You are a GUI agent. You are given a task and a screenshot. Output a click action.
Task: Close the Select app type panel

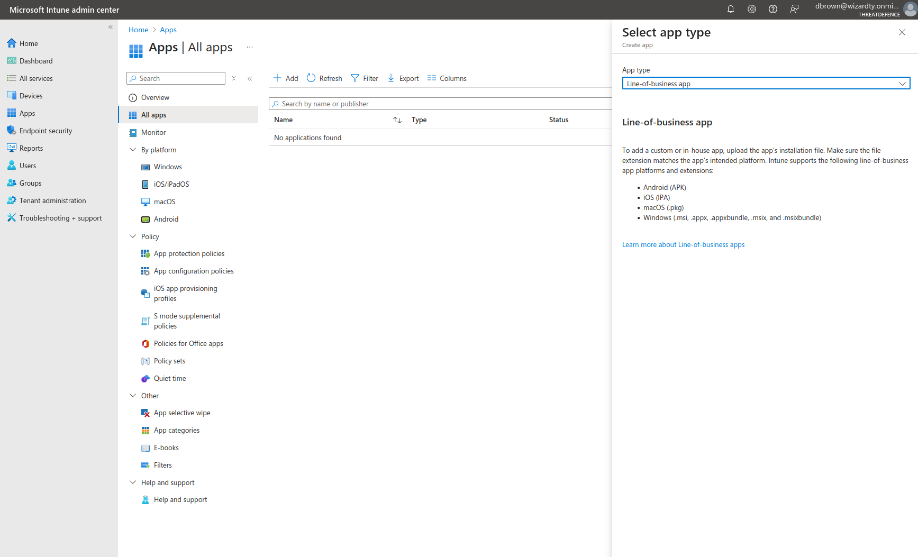point(902,32)
